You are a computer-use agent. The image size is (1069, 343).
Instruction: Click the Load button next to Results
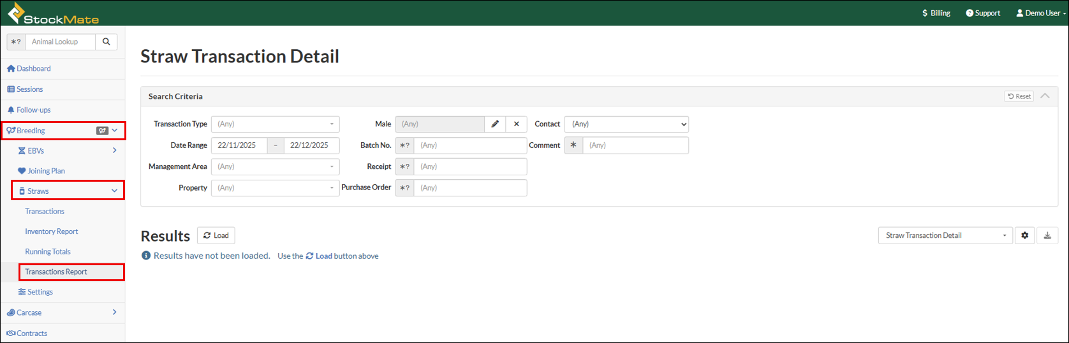coord(216,235)
